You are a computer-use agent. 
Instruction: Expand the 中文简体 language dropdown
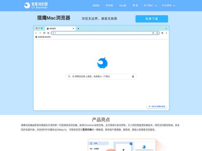pyautogui.click(x=168, y=6)
